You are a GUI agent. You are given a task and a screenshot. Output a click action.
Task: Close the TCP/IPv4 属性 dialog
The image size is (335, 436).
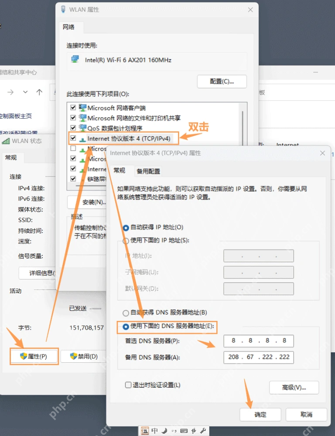tap(322, 153)
